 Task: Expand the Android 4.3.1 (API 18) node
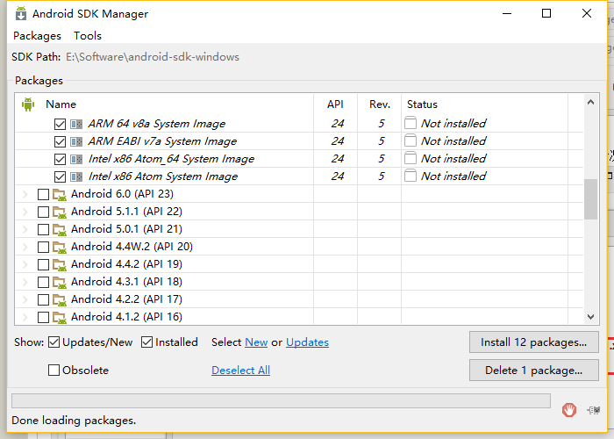[25, 282]
